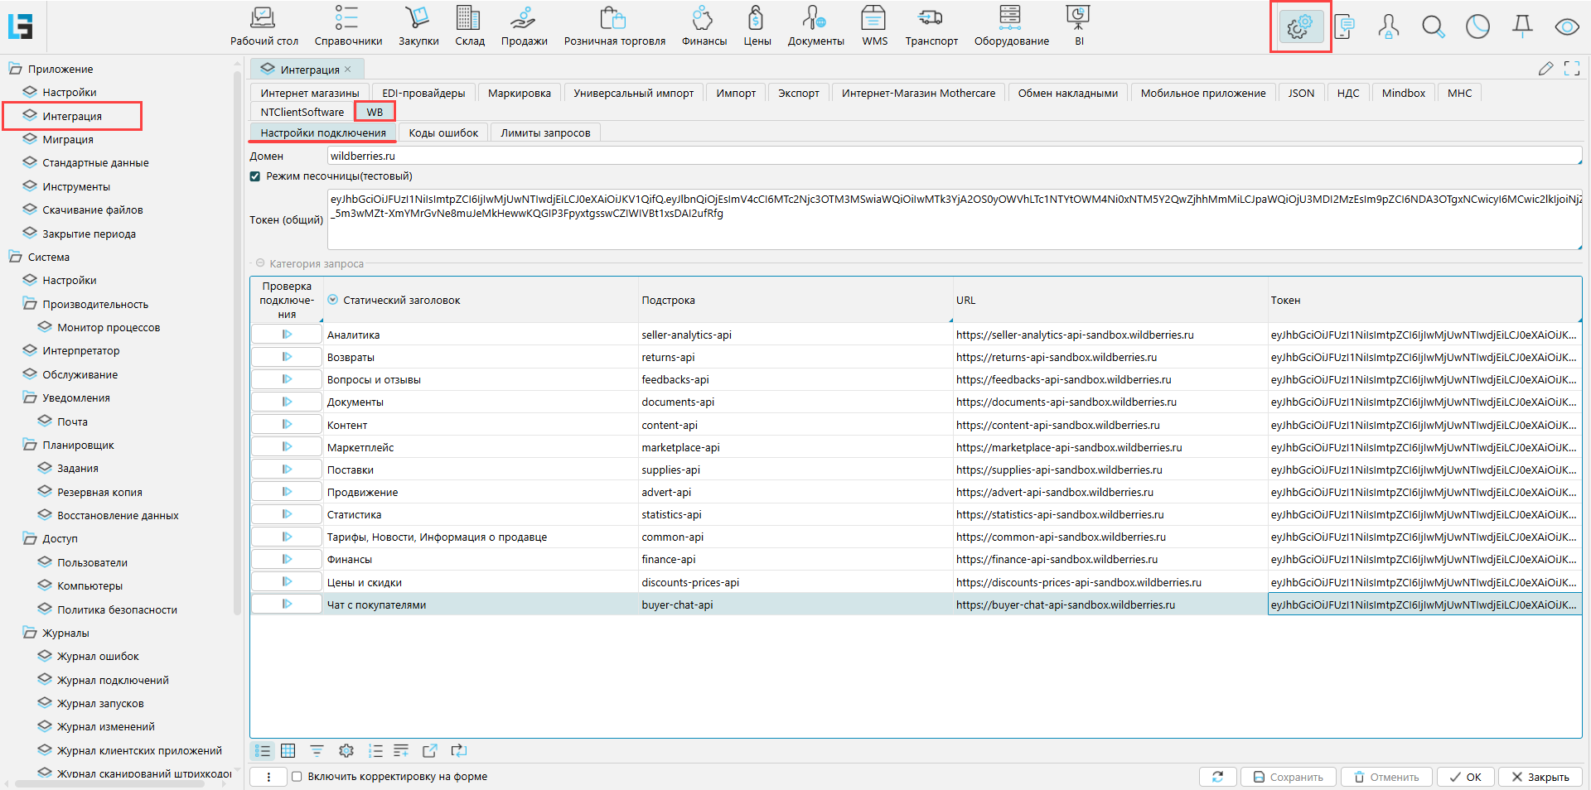Toggle Режим песочницы(тестовый) checkbox
The image size is (1591, 790).
pos(255,176)
